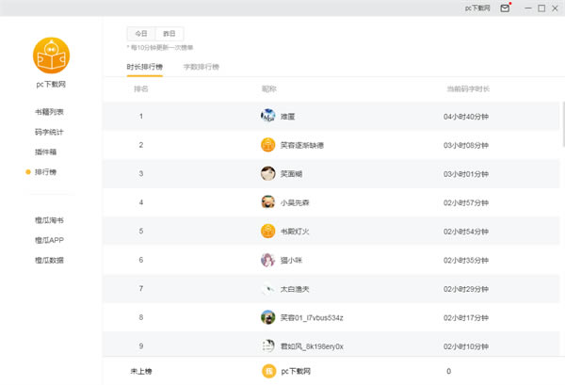Image resolution: width=565 pixels, height=385 pixels.
Task: Open 书籍列表 in the sidebar
Action: tap(50, 112)
